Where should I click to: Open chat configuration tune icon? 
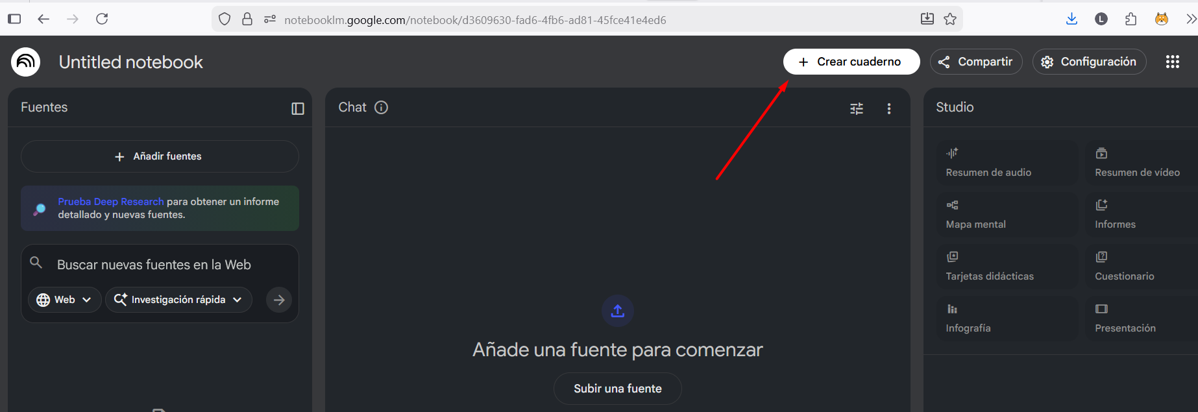pos(857,108)
